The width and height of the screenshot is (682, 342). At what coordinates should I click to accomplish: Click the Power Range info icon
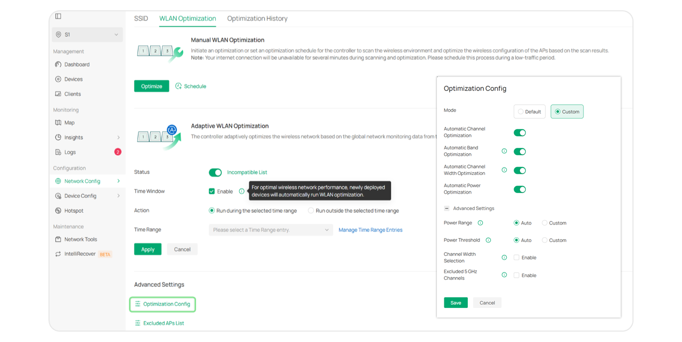(x=480, y=223)
